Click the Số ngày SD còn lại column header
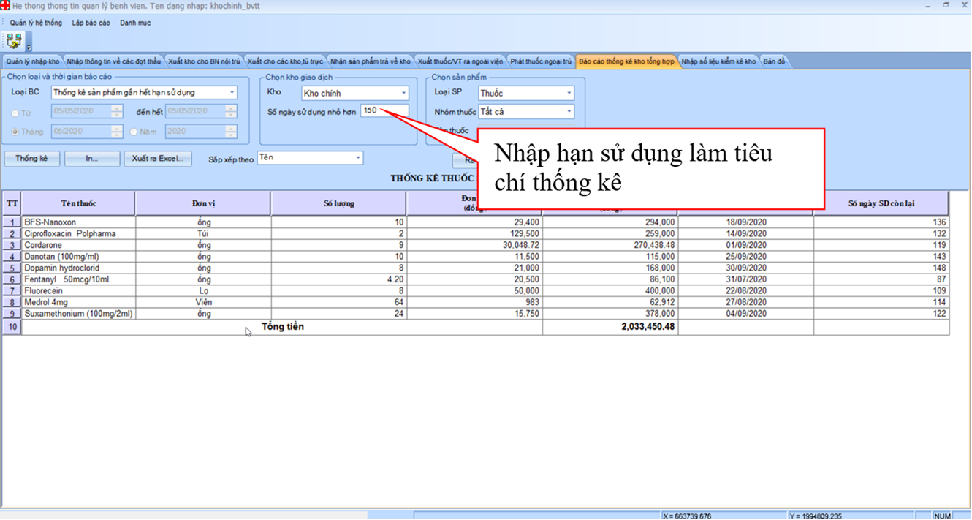The image size is (972, 520). click(881, 203)
